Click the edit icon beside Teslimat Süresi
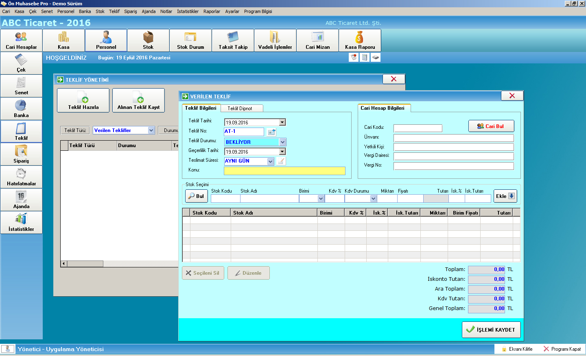This screenshot has width=586, height=356. point(281,161)
